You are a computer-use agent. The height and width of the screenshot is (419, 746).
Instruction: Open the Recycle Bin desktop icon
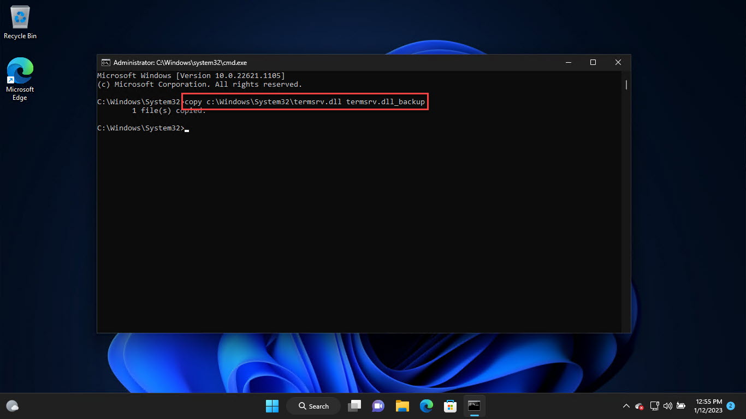point(20,23)
